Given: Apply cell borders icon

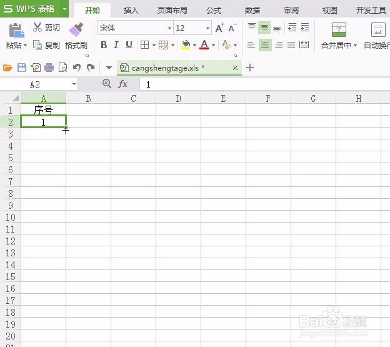Looking at the screenshot, I should pos(144,45).
